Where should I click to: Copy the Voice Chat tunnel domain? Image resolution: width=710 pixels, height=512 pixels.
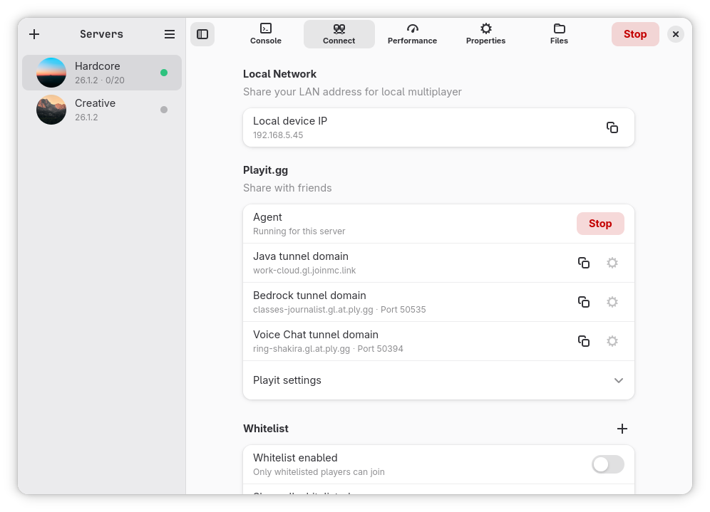[584, 341]
